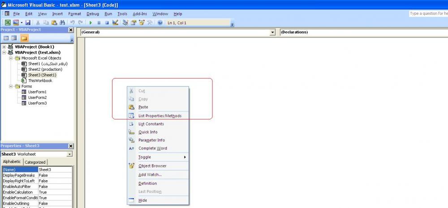Open the Window menu
This screenshot has width=448, height=208.
160,14
